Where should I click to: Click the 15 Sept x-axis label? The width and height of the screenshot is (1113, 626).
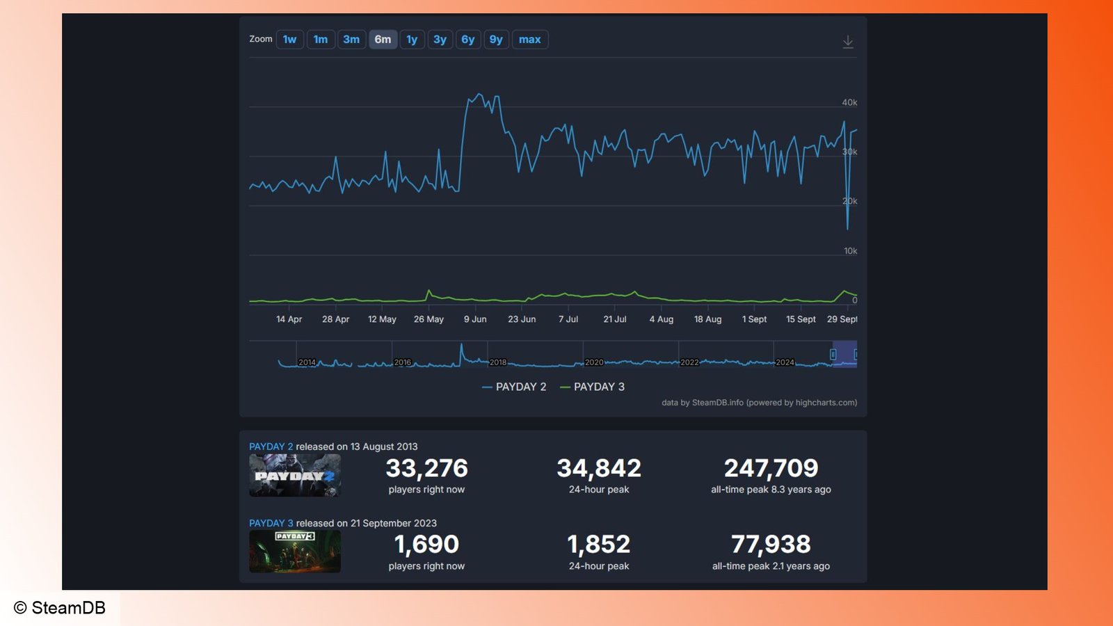pyautogui.click(x=801, y=319)
